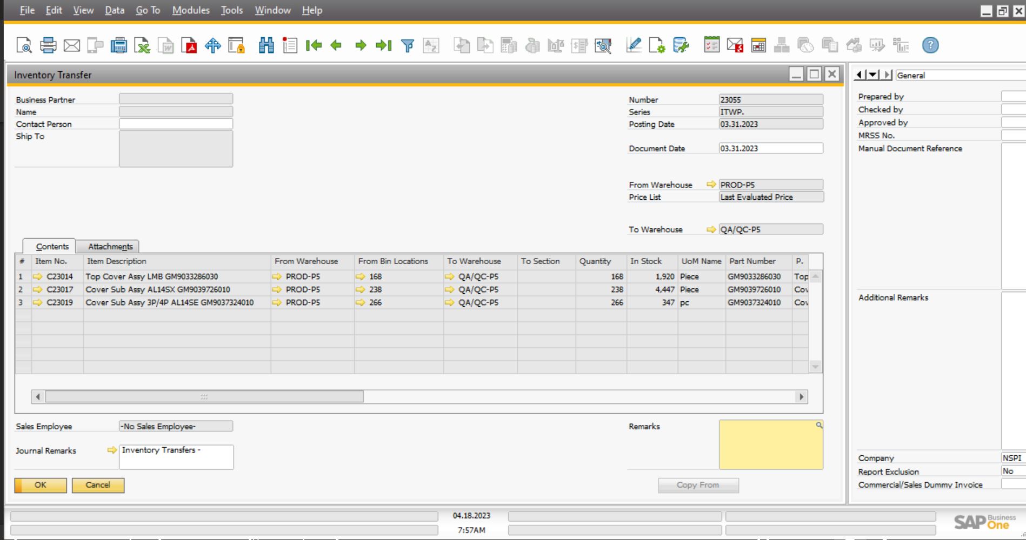The height and width of the screenshot is (540, 1026).
Task: Click the Document Date field
Action: coord(771,148)
